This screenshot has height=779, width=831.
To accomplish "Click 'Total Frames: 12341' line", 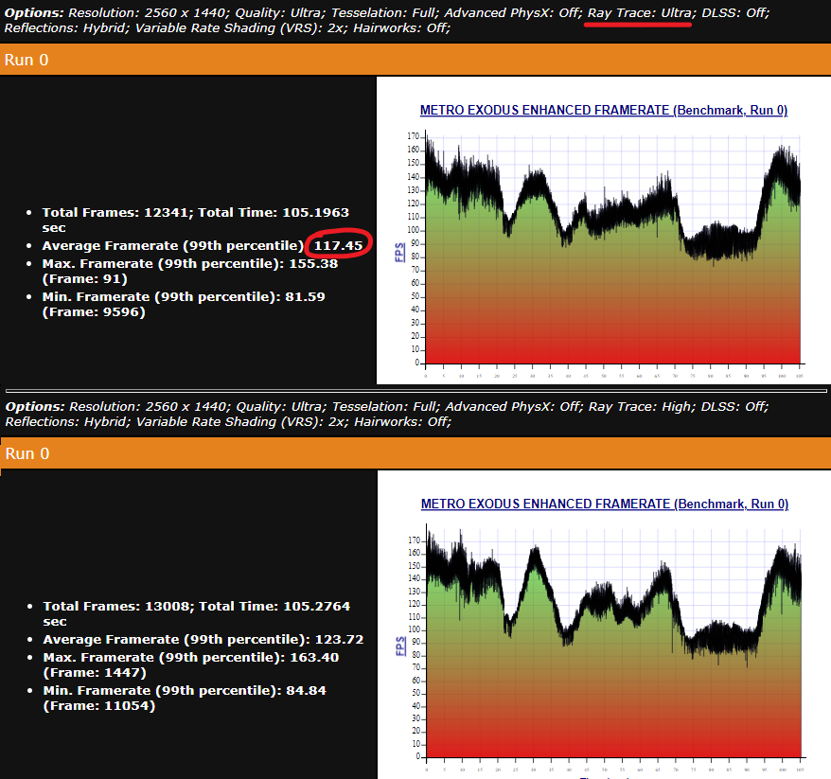I will click(196, 220).
